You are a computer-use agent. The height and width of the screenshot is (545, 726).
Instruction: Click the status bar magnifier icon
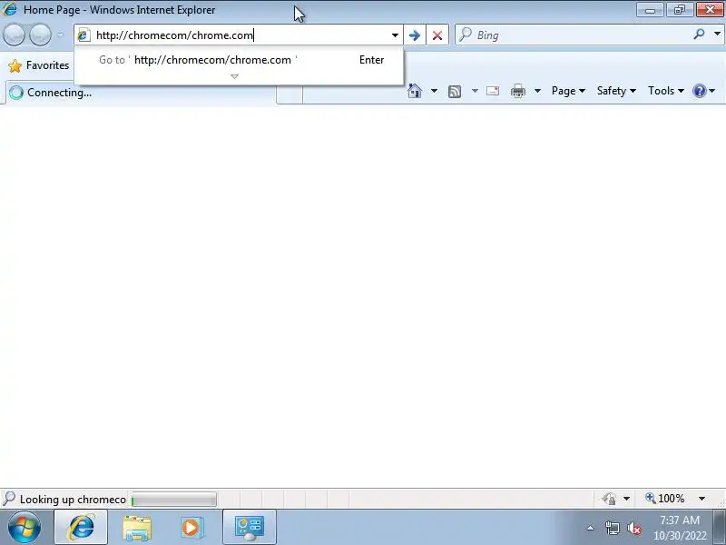pyautogui.click(x=9, y=499)
